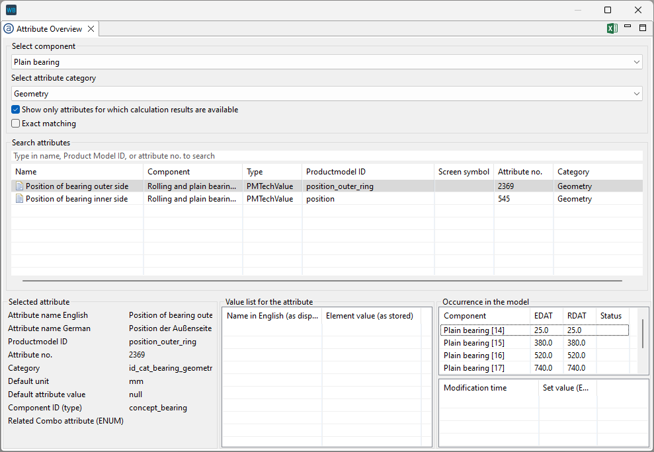Viewport: 654px width, 452px height.
Task: Click the search attributes text field
Action: point(327,156)
